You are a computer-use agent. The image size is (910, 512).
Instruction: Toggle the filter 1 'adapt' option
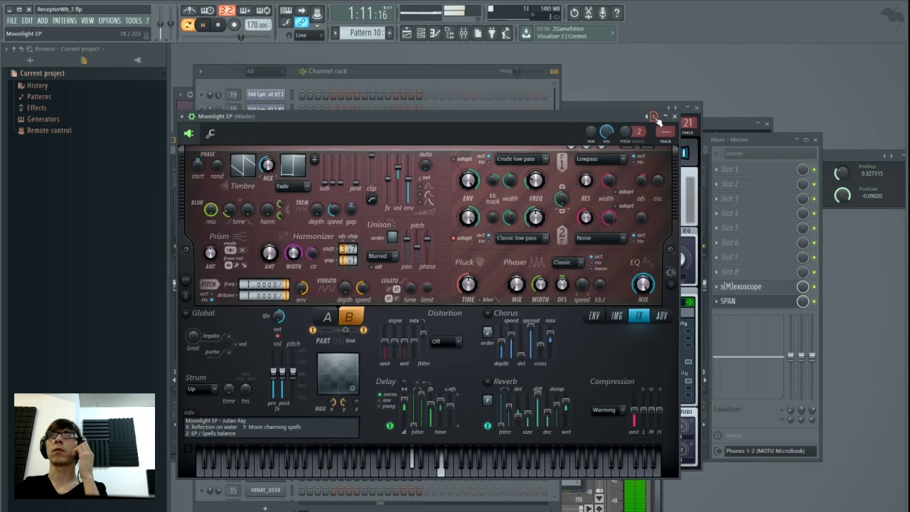454,159
